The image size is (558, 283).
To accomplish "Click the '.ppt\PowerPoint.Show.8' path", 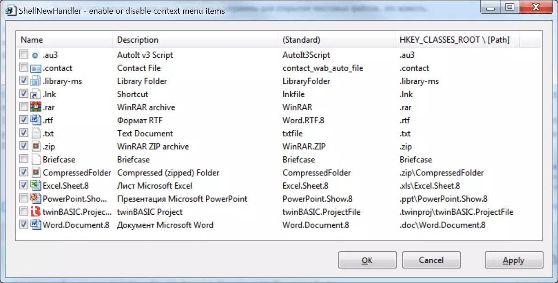I will (x=444, y=199).
